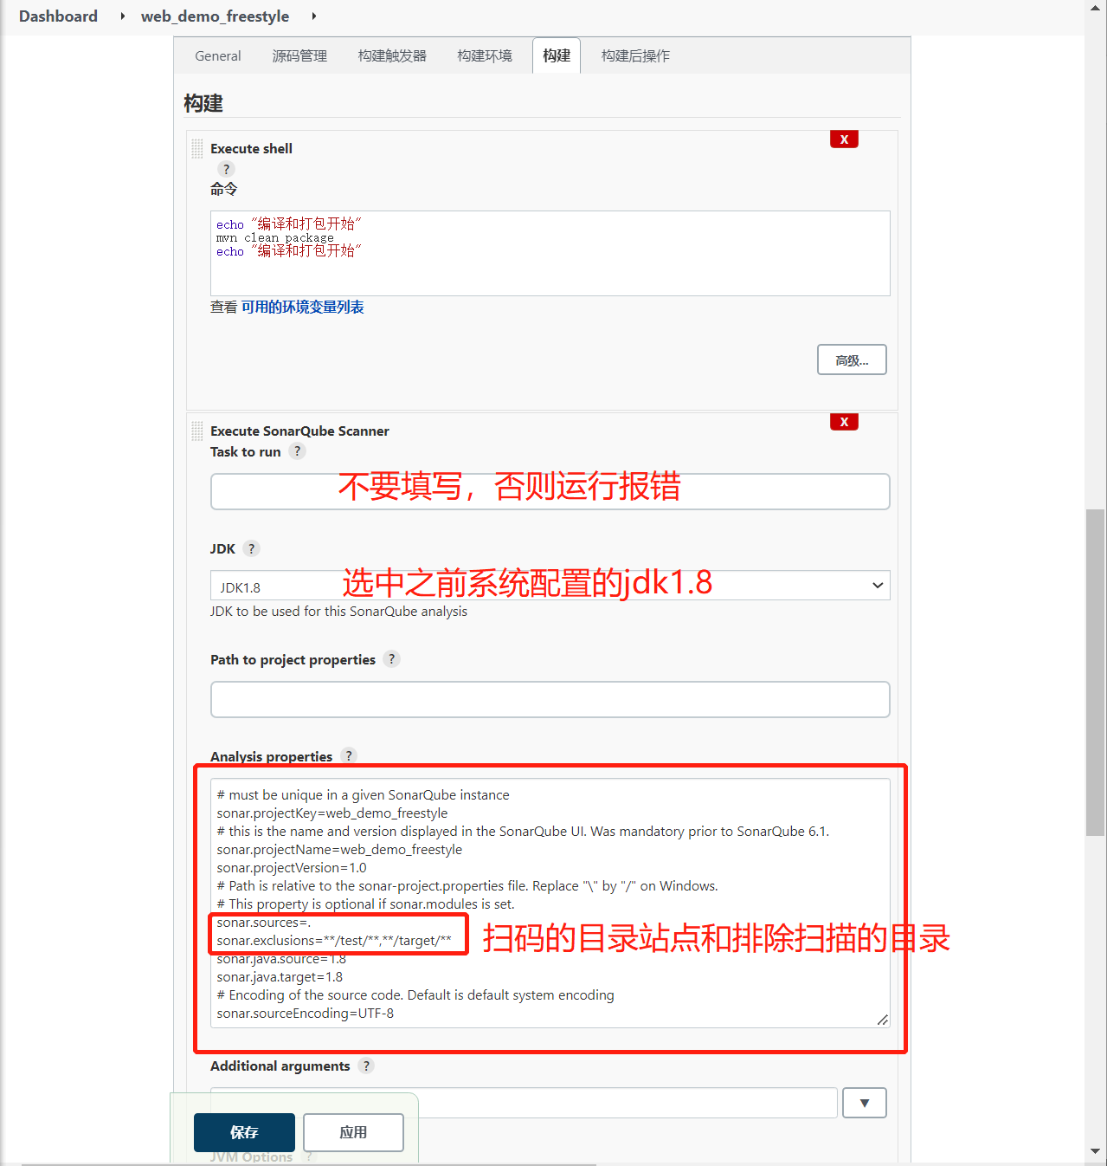This screenshot has width=1107, height=1166.
Task: Select the mvn clean package line
Action: 275,237
